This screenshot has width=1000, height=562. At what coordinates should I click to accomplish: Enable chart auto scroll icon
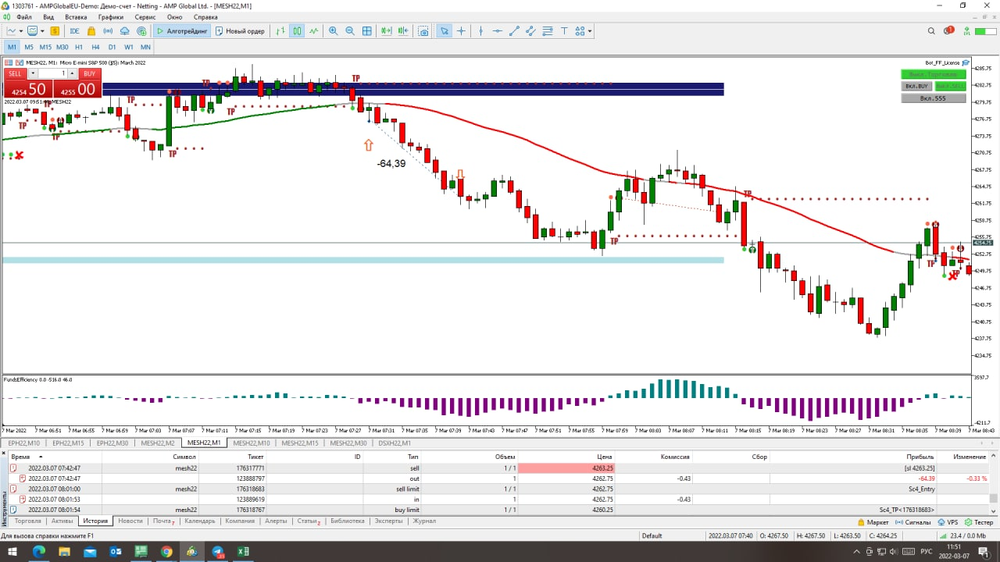pos(387,31)
